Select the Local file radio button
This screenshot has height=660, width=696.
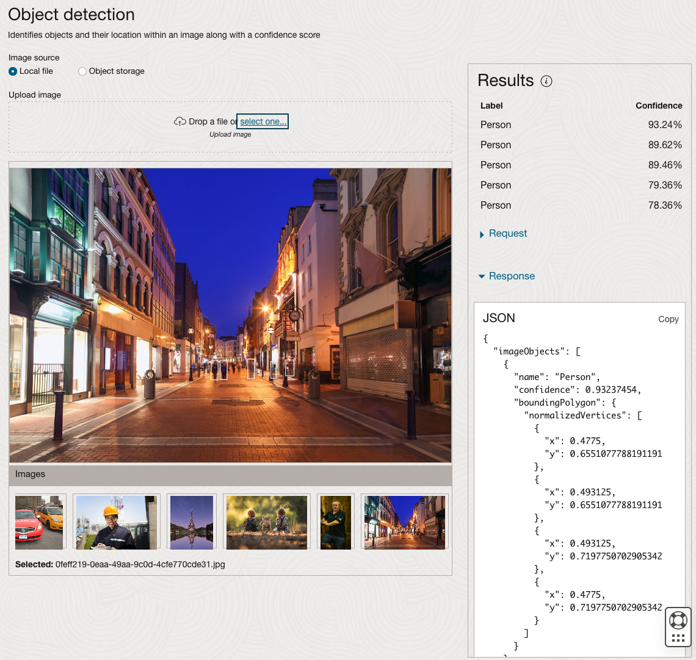pyautogui.click(x=13, y=71)
